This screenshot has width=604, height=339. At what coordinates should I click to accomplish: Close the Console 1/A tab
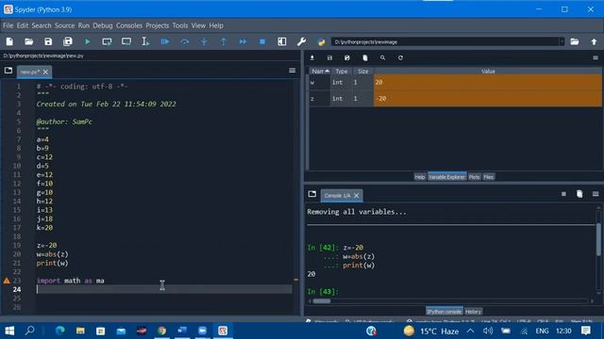pyautogui.click(x=357, y=196)
